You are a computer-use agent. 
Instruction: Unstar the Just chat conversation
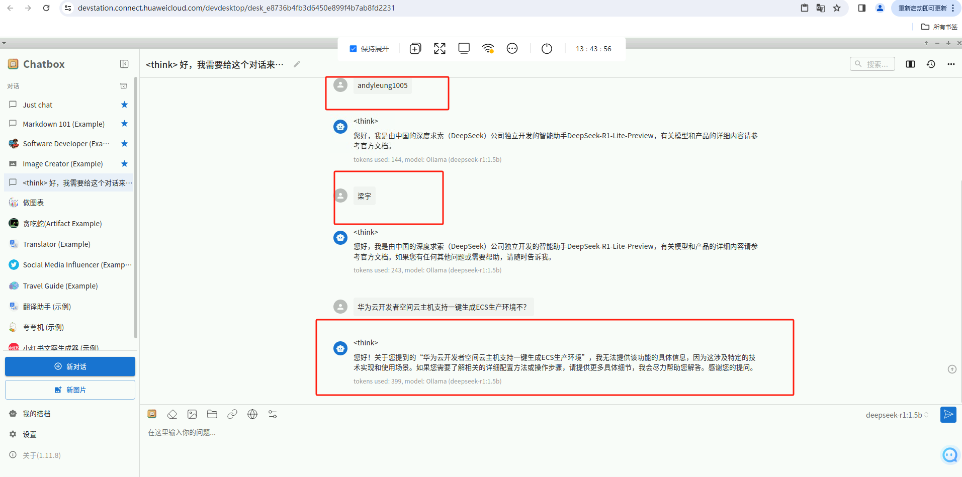[124, 105]
